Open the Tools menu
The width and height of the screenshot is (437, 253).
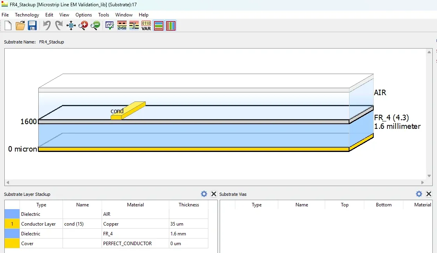click(104, 15)
